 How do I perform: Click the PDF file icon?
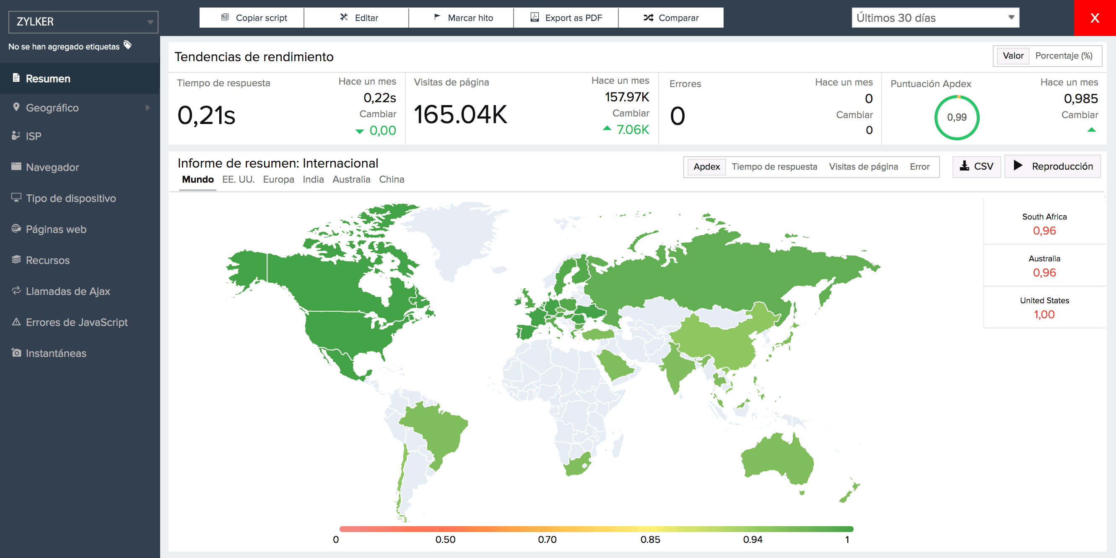[x=535, y=17]
